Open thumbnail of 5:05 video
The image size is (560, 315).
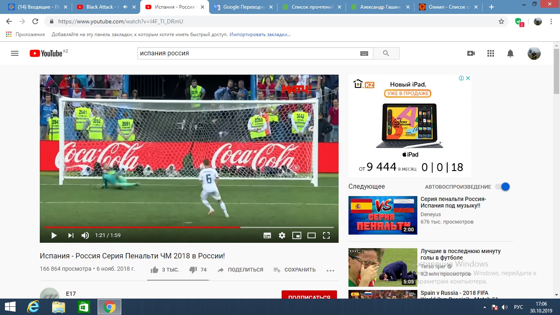coord(383,267)
